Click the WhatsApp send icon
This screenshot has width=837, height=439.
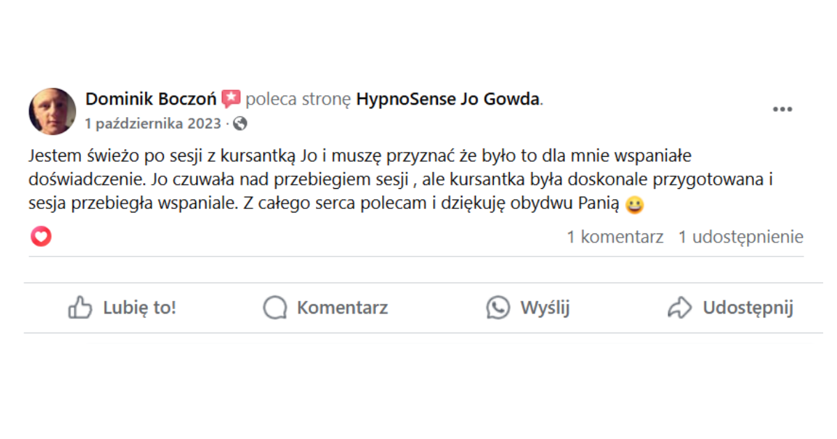[x=498, y=307]
